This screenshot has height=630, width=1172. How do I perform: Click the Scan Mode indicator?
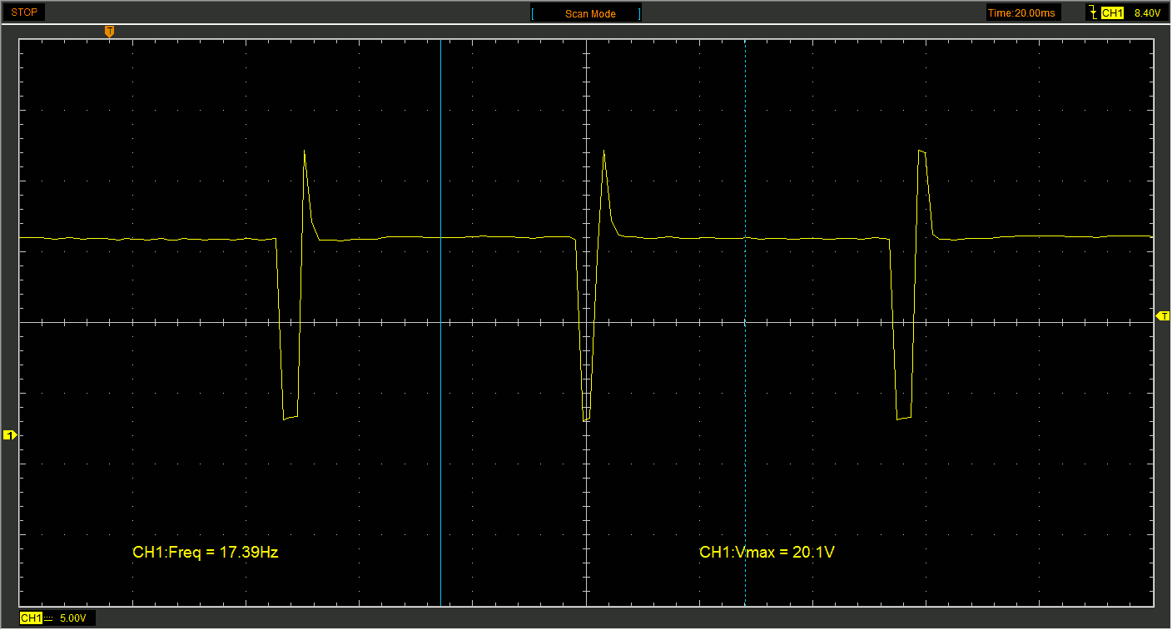(590, 14)
